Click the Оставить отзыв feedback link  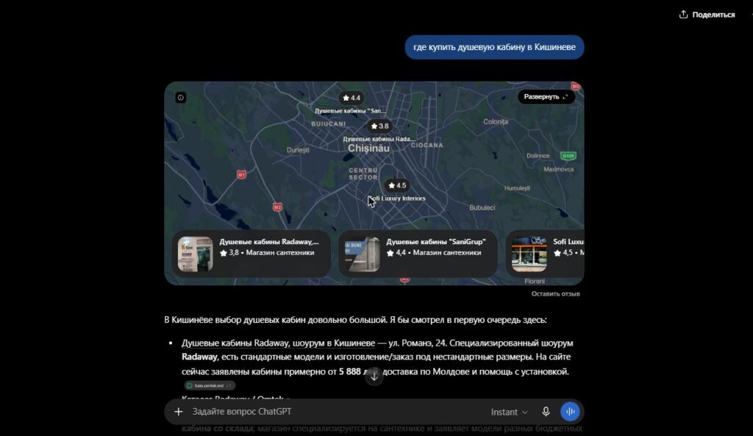click(555, 294)
